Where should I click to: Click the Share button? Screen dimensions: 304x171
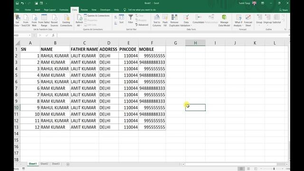click(x=283, y=10)
